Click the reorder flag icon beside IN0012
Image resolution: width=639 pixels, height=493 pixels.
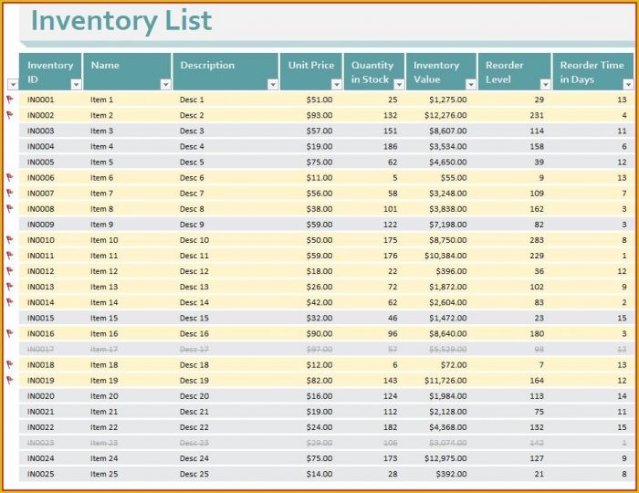(10, 271)
